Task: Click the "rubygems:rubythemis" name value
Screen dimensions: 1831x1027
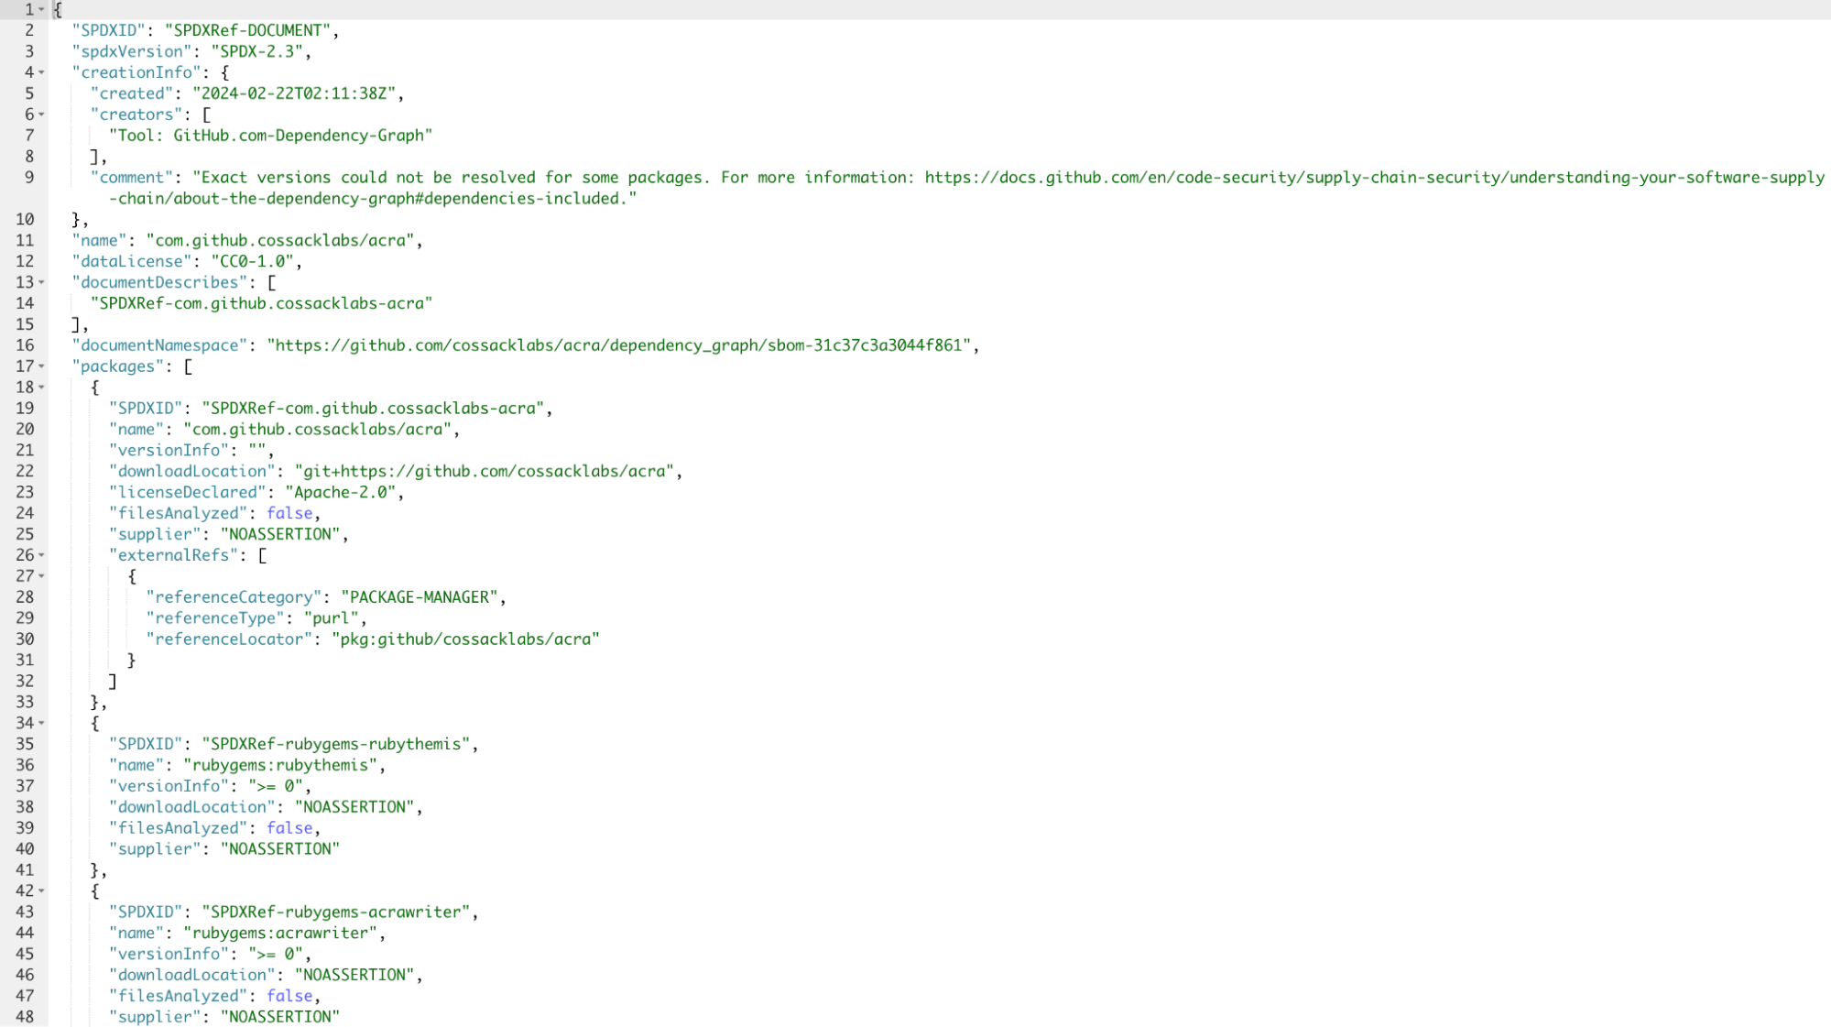Action: click(279, 765)
